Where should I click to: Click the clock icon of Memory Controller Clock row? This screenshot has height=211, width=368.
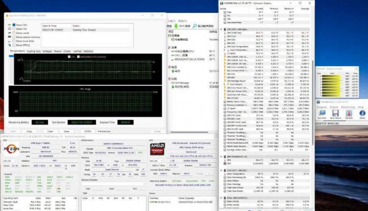pos(225,105)
